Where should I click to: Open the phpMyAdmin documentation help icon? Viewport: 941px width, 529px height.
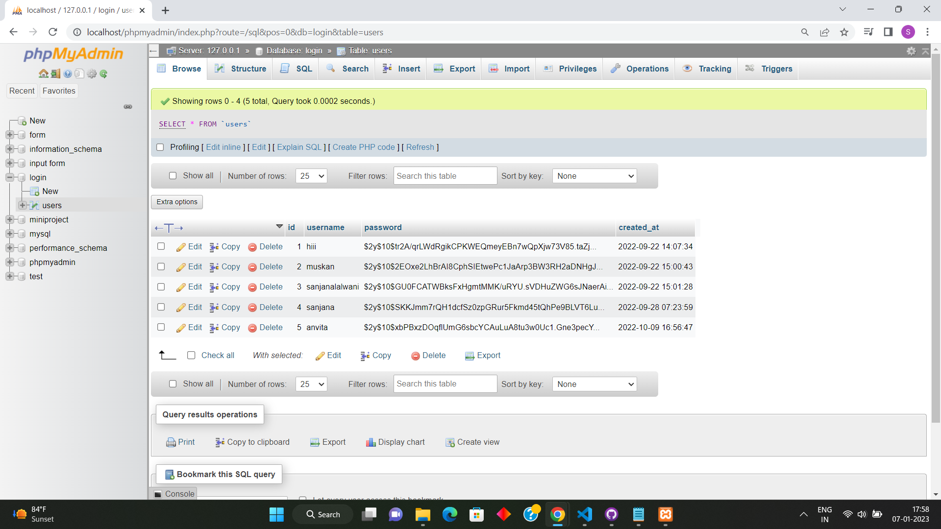tap(68, 74)
